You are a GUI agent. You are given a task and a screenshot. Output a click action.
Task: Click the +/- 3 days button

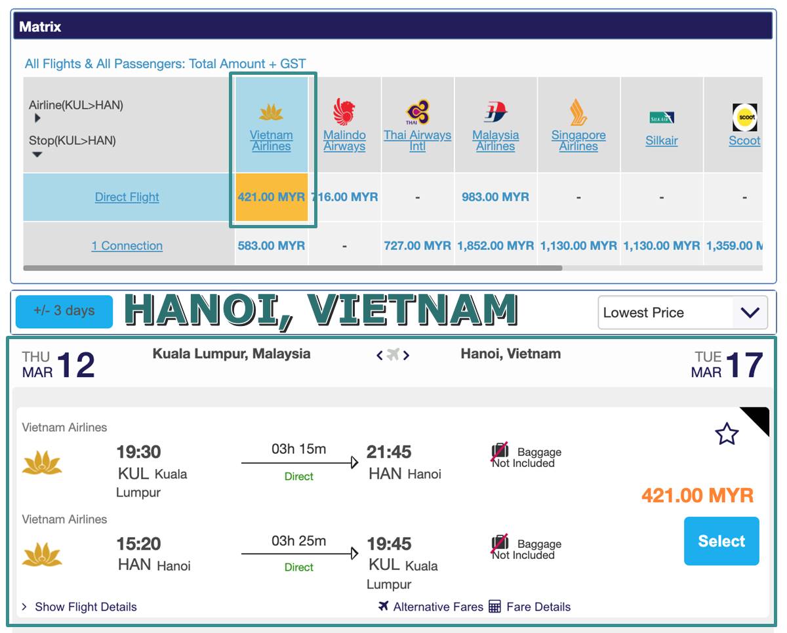64,311
